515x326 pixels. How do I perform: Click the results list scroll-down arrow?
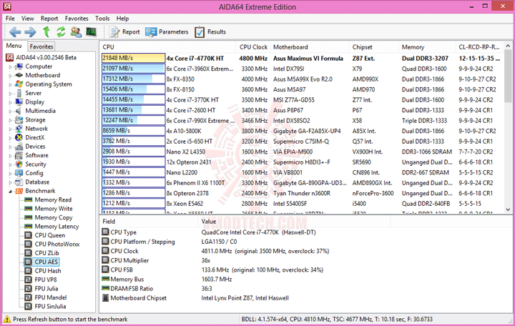pyautogui.click(x=508, y=209)
